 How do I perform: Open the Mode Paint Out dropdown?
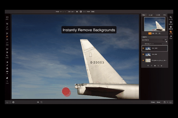point(63,12)
